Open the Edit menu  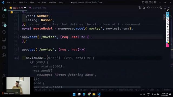coord(14,2)
